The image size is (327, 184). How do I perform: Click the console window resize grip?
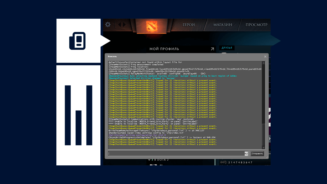[x=267, y=157]
